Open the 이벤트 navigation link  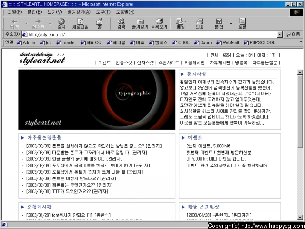coord(104,62)
